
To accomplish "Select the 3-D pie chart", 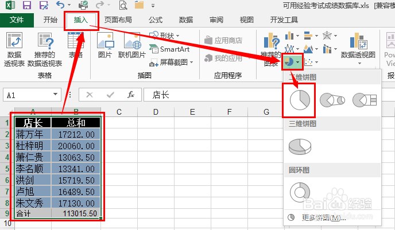I will click(x=300, y=147).
